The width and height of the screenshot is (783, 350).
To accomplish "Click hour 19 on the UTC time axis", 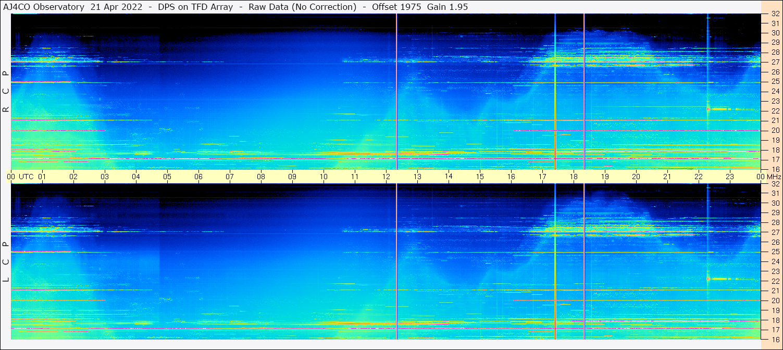I will [605, 177].
